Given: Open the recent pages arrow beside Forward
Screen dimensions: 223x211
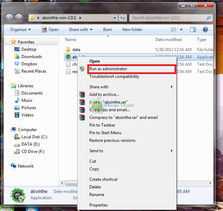Looking at the screenshot, I should [26, 18].
